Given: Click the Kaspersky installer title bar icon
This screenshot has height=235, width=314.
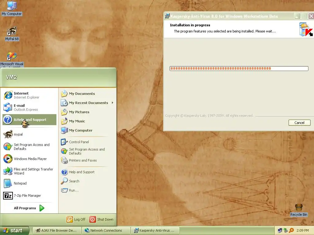Looking at the screenshot, I should [167, 16].
